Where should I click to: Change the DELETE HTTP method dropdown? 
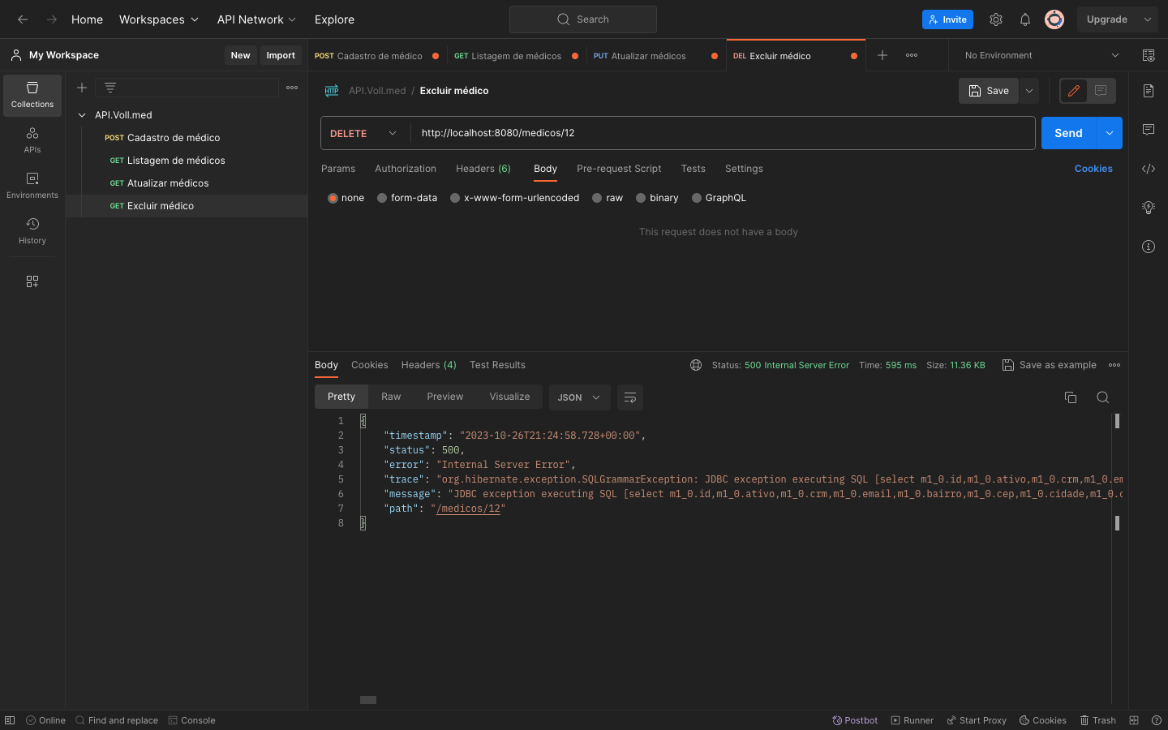363,133
